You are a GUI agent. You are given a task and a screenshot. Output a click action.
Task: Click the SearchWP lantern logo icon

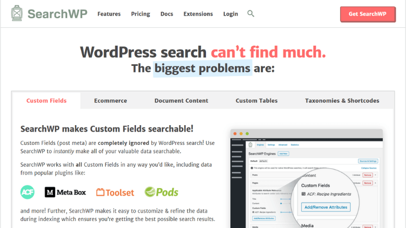point(17,13)
